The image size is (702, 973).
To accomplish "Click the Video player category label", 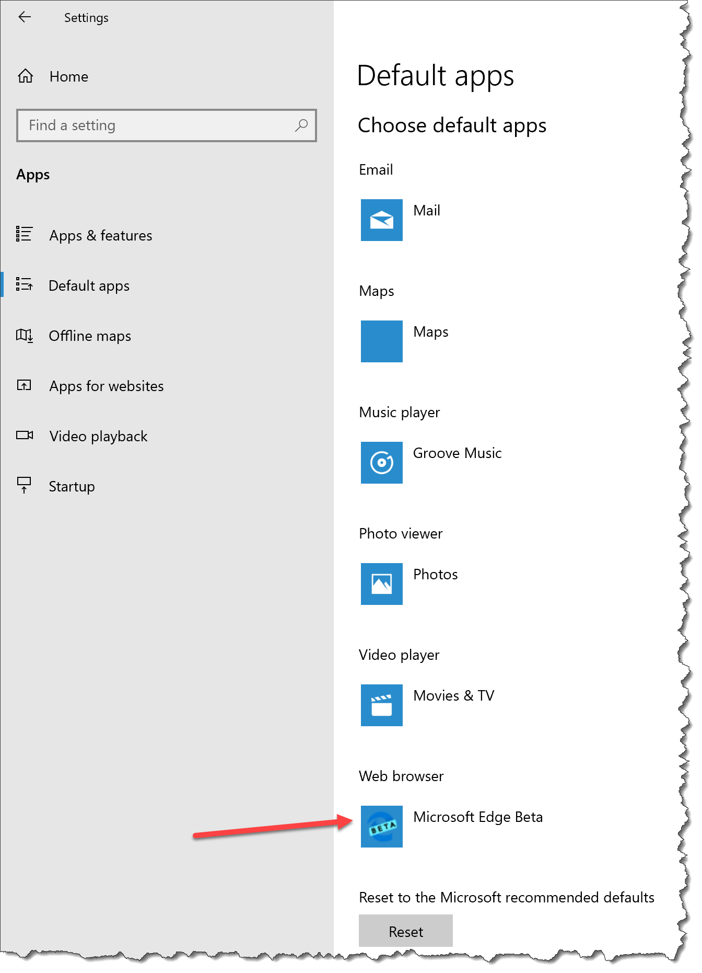I will pyautogui.click(x=399, y=655).
